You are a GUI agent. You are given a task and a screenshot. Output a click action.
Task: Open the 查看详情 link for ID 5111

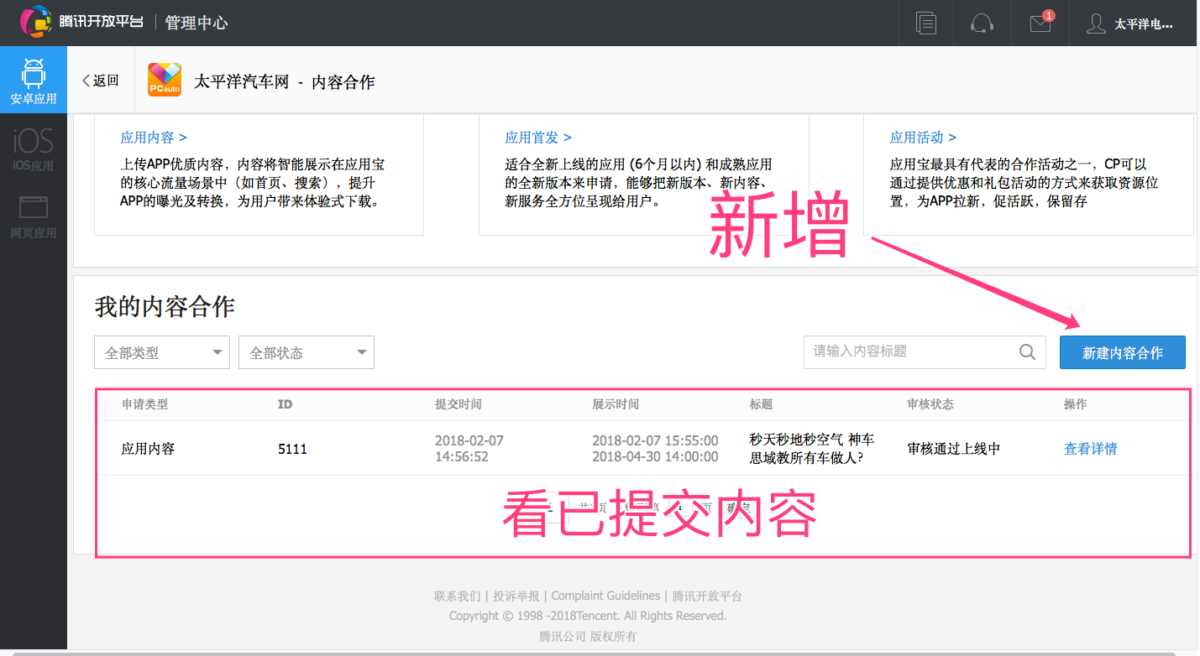1090,449
